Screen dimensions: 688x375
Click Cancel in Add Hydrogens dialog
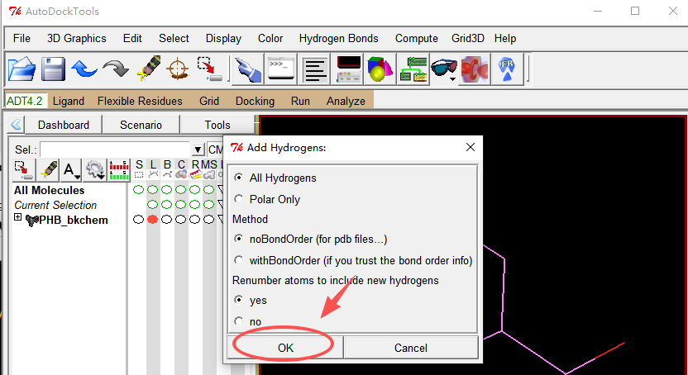410,348
